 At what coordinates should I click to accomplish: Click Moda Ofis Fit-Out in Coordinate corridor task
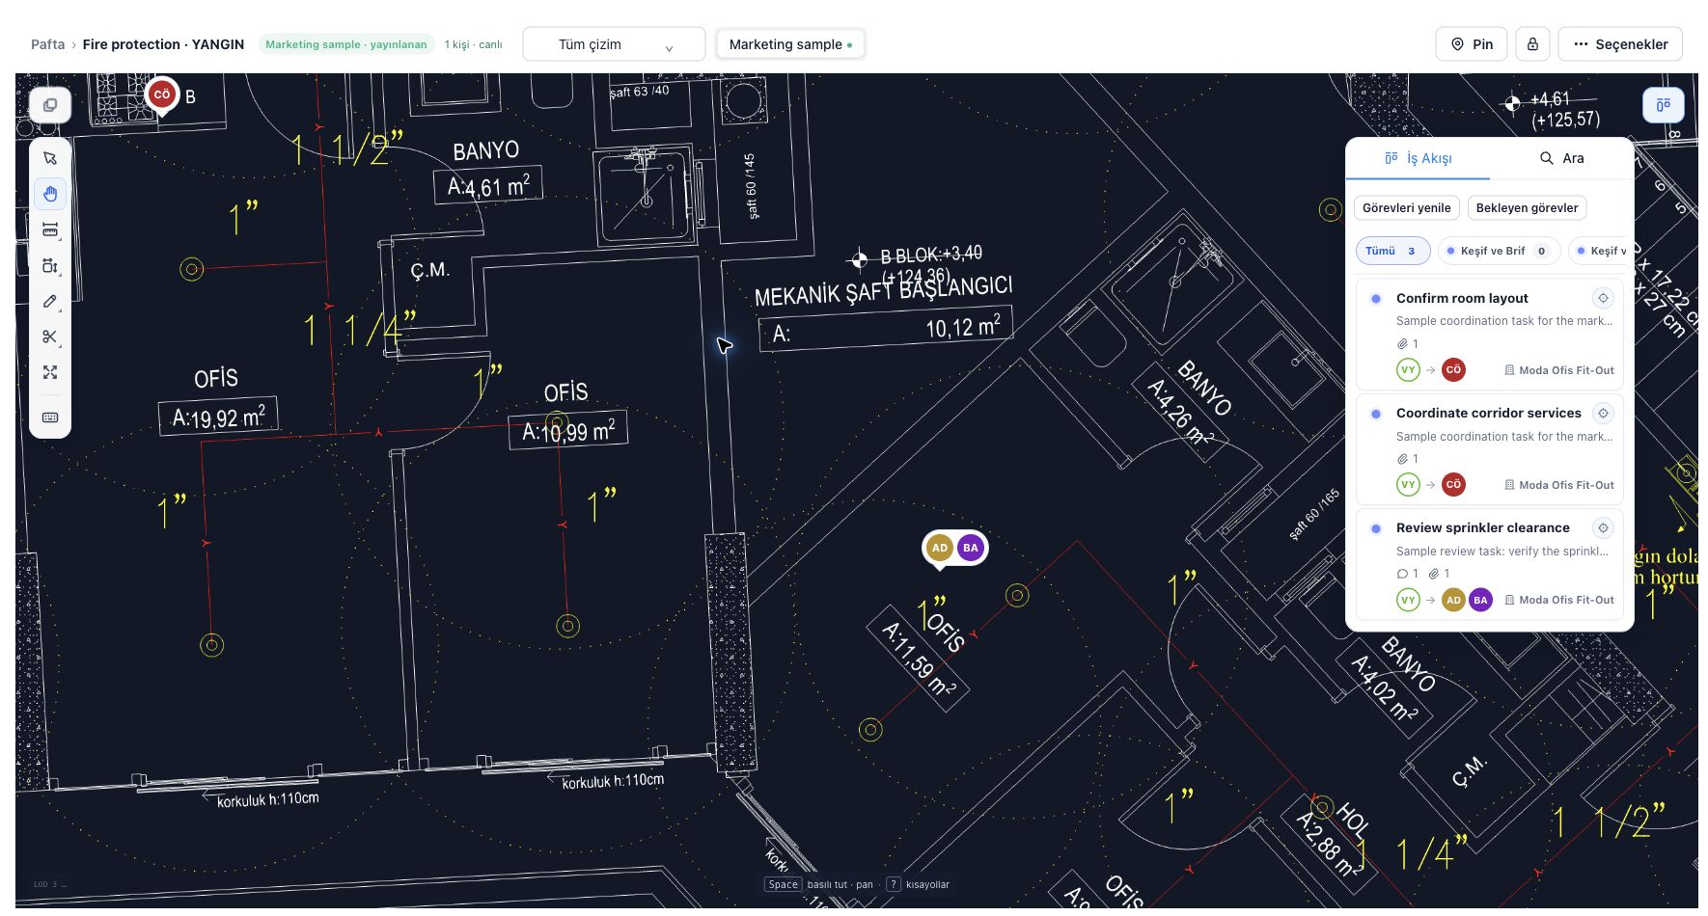(1559, 485)
